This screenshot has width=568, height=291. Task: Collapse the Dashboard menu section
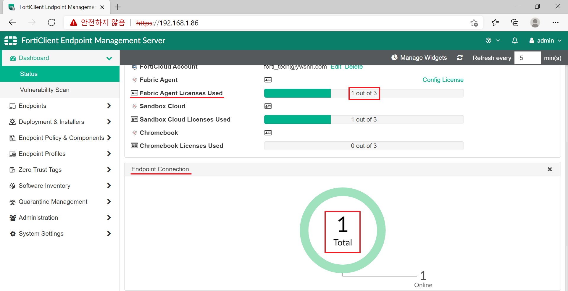[x=109, y=58]
